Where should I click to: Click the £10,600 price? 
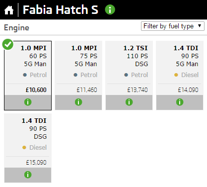click(36, 90)
